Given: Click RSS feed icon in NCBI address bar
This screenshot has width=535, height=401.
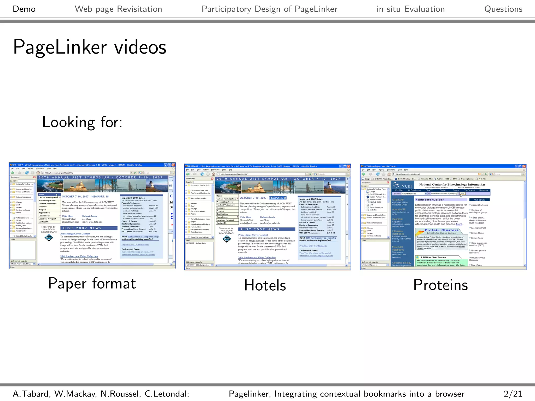Looking at the screenshot, I should point(479,174).
